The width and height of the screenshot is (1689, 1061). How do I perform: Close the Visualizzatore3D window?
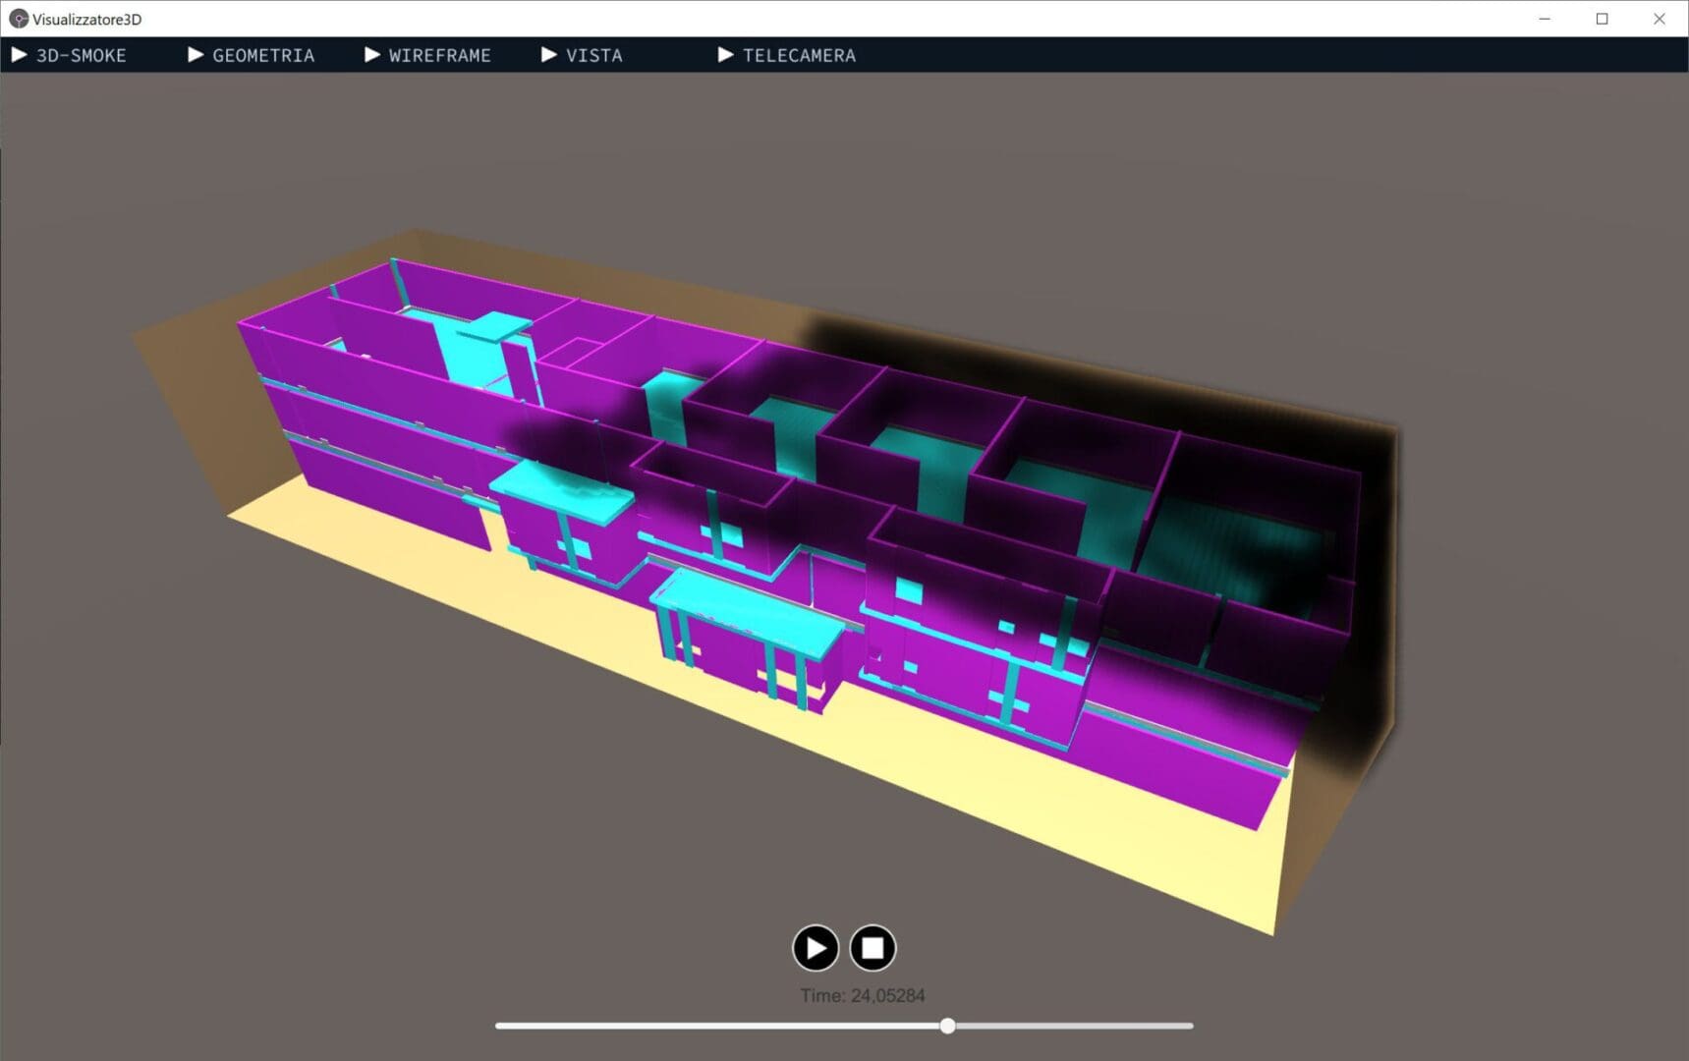pos(1659,19)
